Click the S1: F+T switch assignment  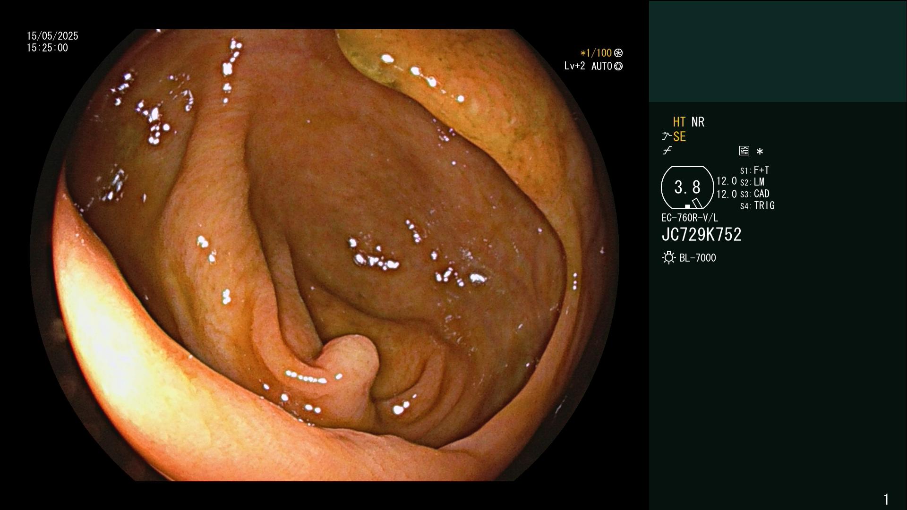(754, 170)
